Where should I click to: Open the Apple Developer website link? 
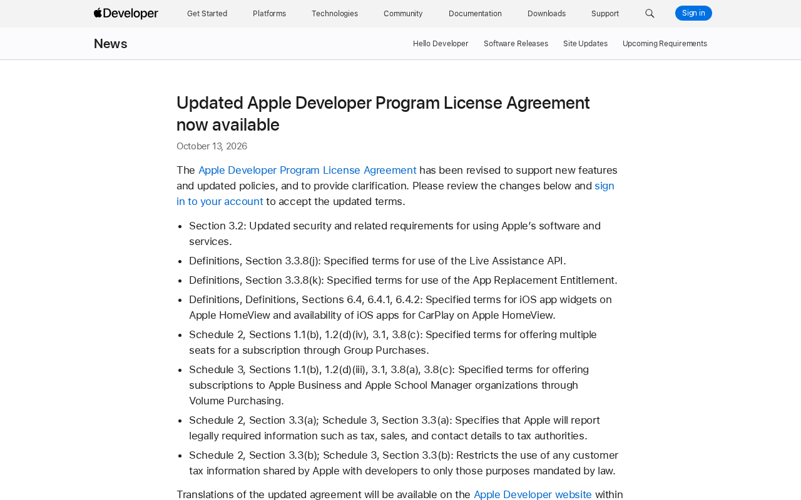(x=533, y=494)
